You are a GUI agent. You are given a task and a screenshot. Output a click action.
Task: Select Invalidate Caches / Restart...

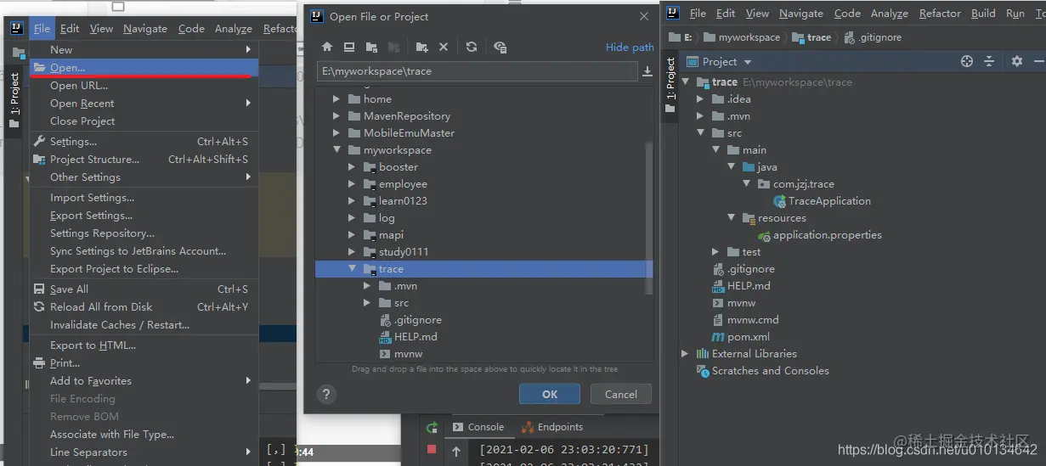(x=144, y=324)
